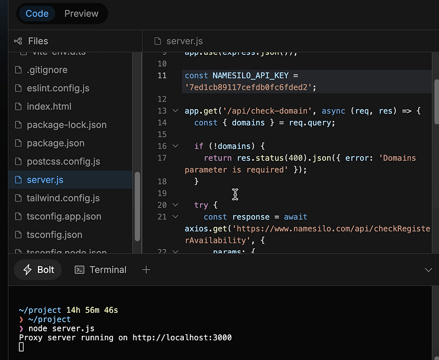Click the tailwind.config.js file icon
439x360 pixels.
tap(18, 198)
